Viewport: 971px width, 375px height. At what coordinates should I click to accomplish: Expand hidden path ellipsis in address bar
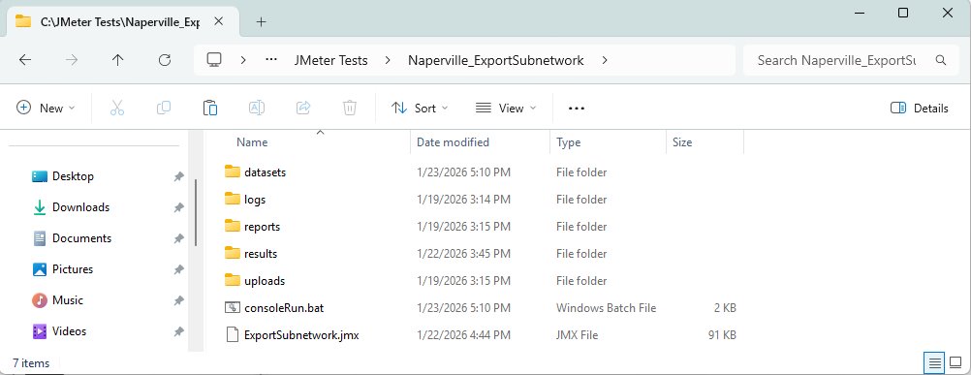click(270, 60)
